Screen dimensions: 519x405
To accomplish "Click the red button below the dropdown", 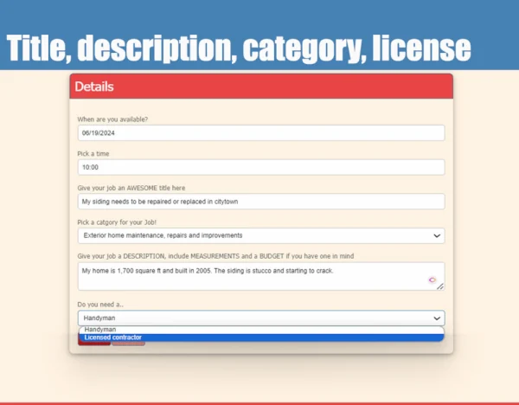I will click(93, 344).
